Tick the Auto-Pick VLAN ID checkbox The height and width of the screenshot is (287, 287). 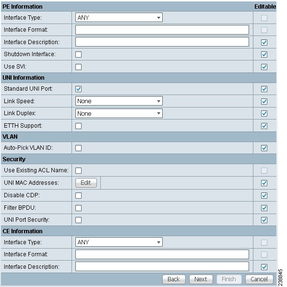[x=78, y=148]
